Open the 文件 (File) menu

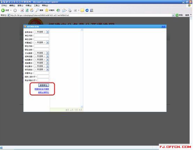pyautogui.click(x=4, y=6)
